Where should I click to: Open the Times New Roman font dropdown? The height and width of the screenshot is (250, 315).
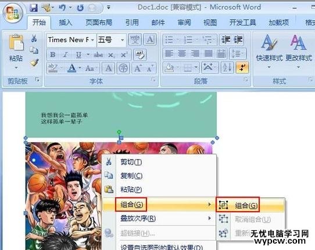92,40
